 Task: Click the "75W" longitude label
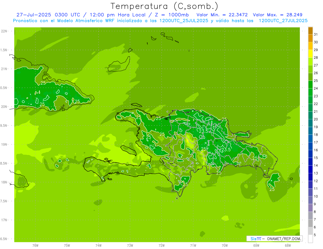click(67, 245)
